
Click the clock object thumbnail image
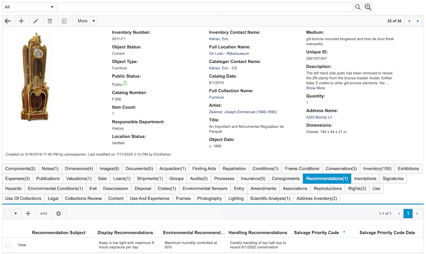point(35,77)
